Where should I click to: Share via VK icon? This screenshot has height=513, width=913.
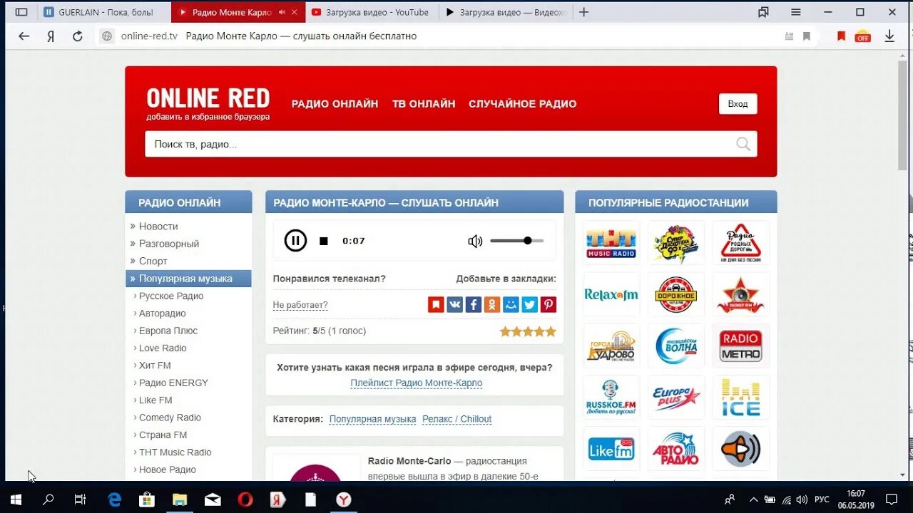(x=455, y=305)
